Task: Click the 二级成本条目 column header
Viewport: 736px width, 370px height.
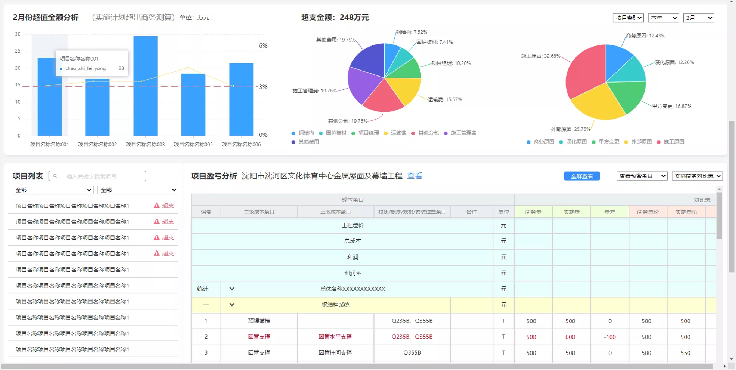Action: [x=259, y=212]
